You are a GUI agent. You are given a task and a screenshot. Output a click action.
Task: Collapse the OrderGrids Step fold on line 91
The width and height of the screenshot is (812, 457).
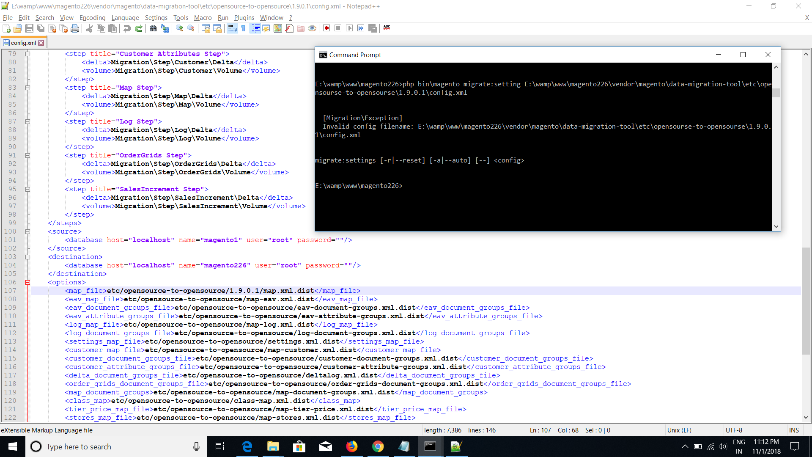(27, 155)
